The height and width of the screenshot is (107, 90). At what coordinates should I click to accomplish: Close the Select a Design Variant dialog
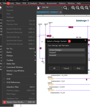[85, 40]
